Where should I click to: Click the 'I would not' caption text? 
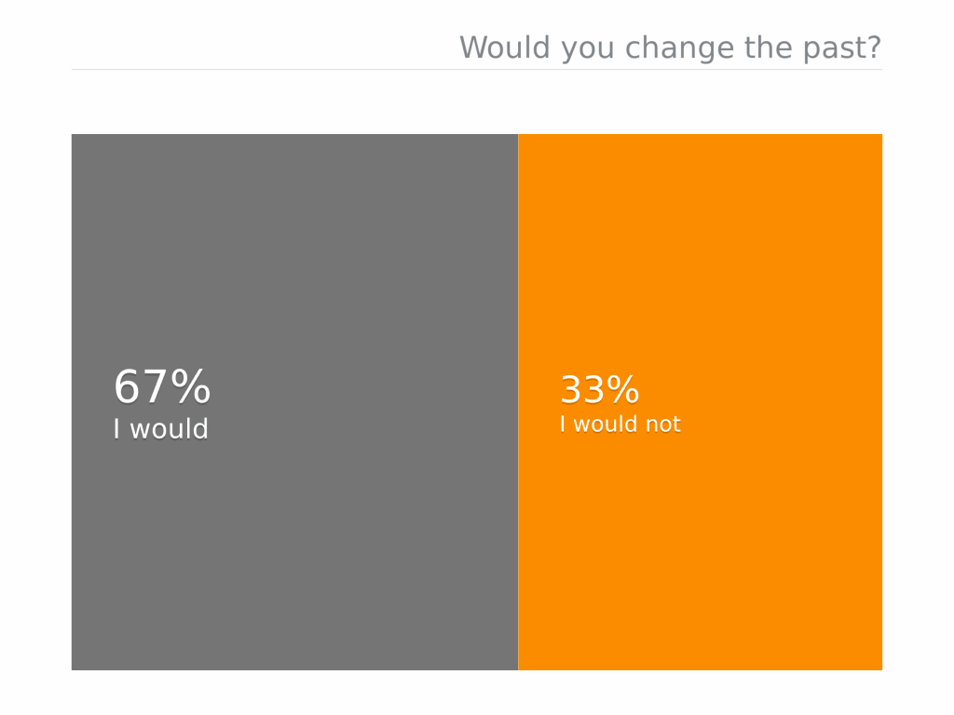pos(620,424)
